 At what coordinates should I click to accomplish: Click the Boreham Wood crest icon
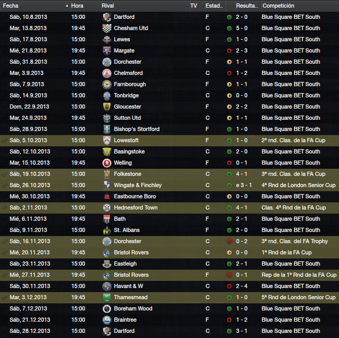coord(106,309)
